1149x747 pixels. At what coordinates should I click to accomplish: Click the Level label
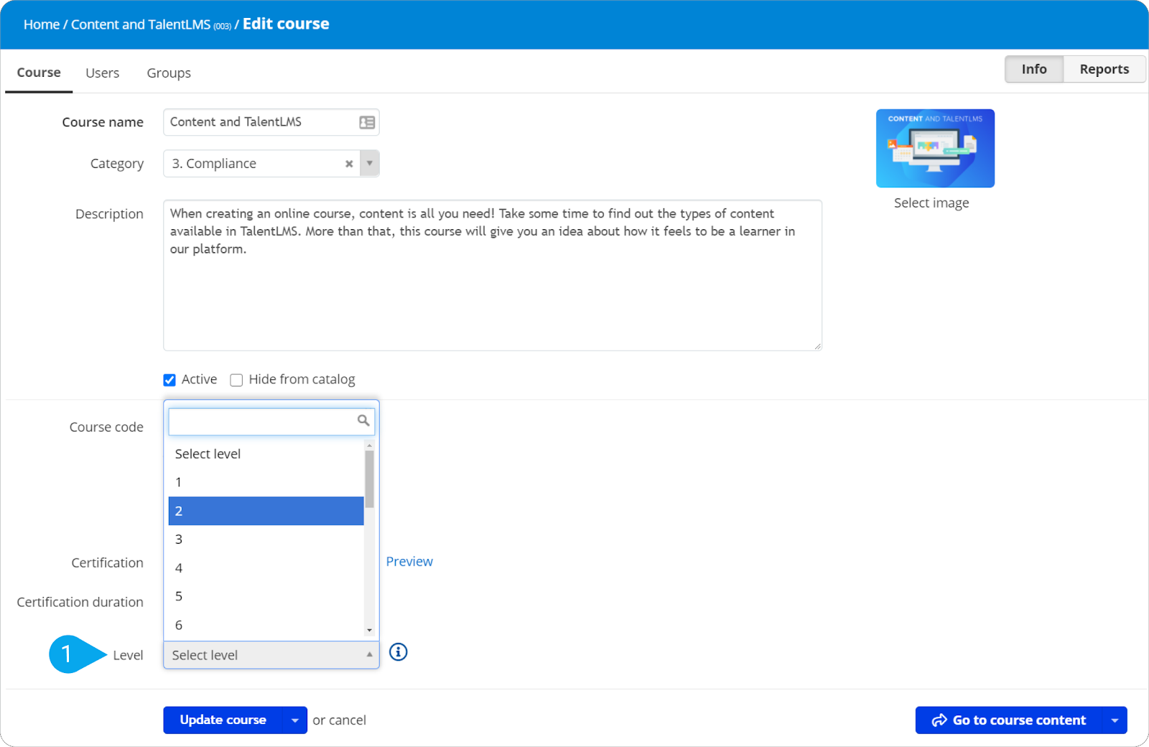(x=128, y=655)
